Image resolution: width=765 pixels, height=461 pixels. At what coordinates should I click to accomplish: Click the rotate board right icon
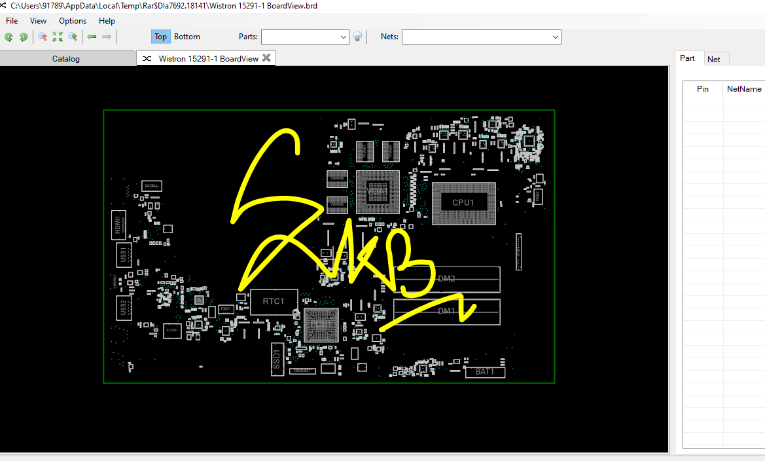tap(23, 37)
